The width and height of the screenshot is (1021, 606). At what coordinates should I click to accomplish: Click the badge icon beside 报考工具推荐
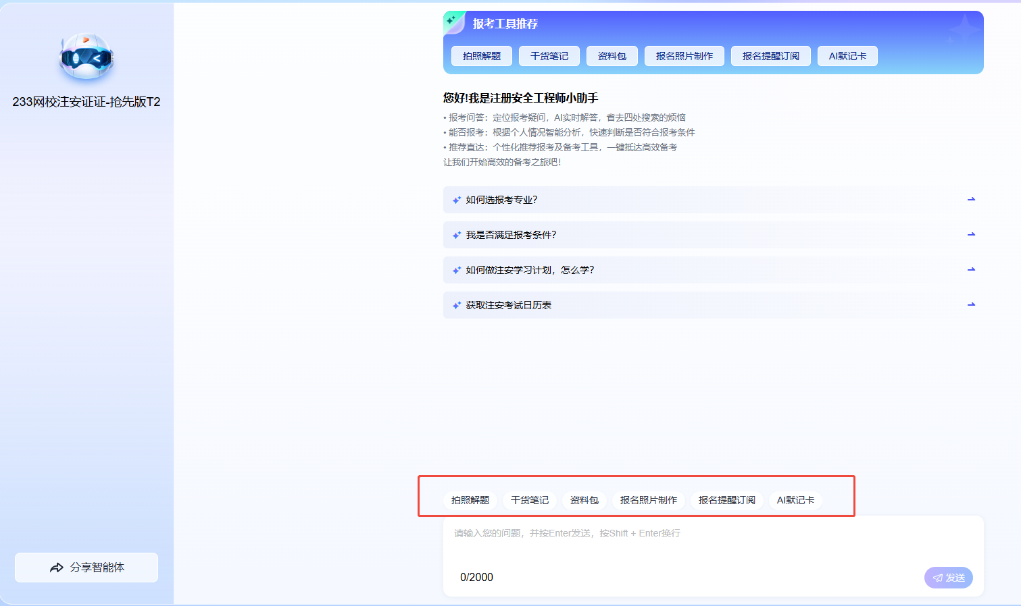coord(453,22)
